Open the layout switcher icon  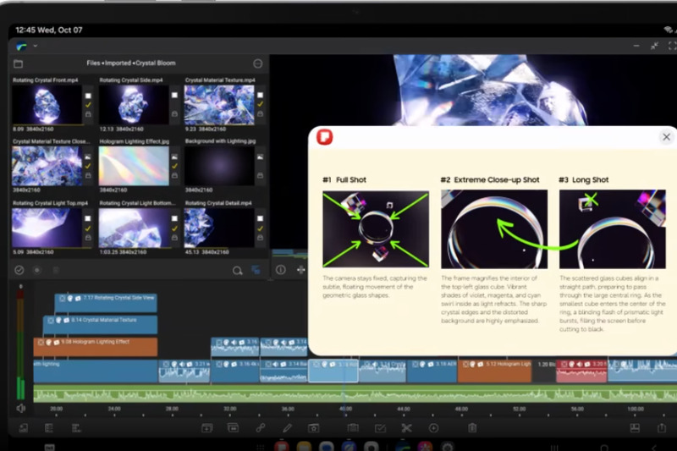coord(635,427)
